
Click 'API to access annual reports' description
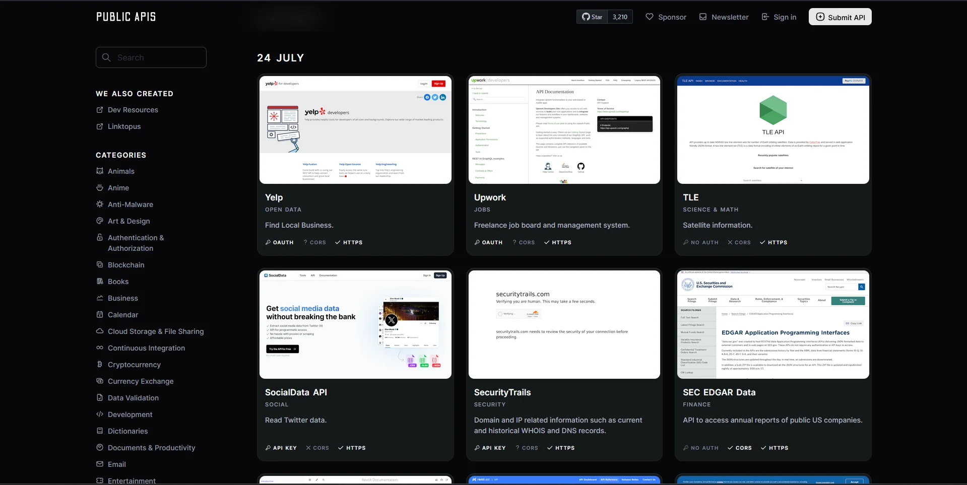point(772,420)
